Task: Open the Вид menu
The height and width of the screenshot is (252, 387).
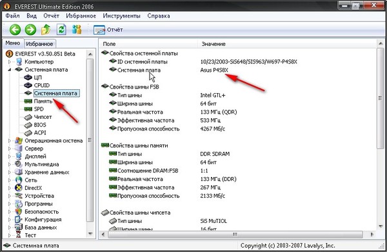Action: (x=32, y=16)
